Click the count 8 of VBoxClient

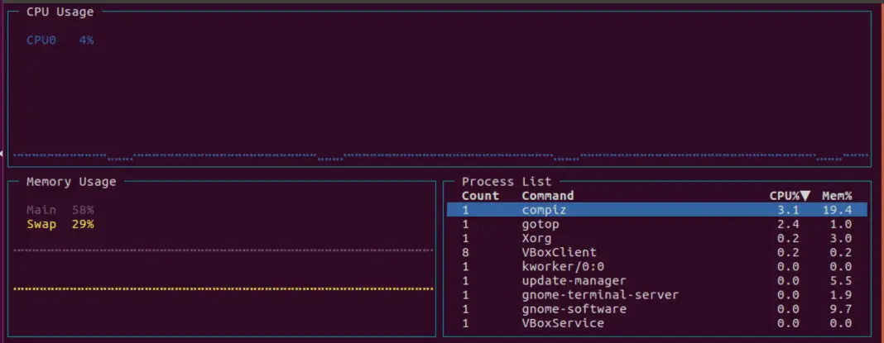(x=466, y=252)
